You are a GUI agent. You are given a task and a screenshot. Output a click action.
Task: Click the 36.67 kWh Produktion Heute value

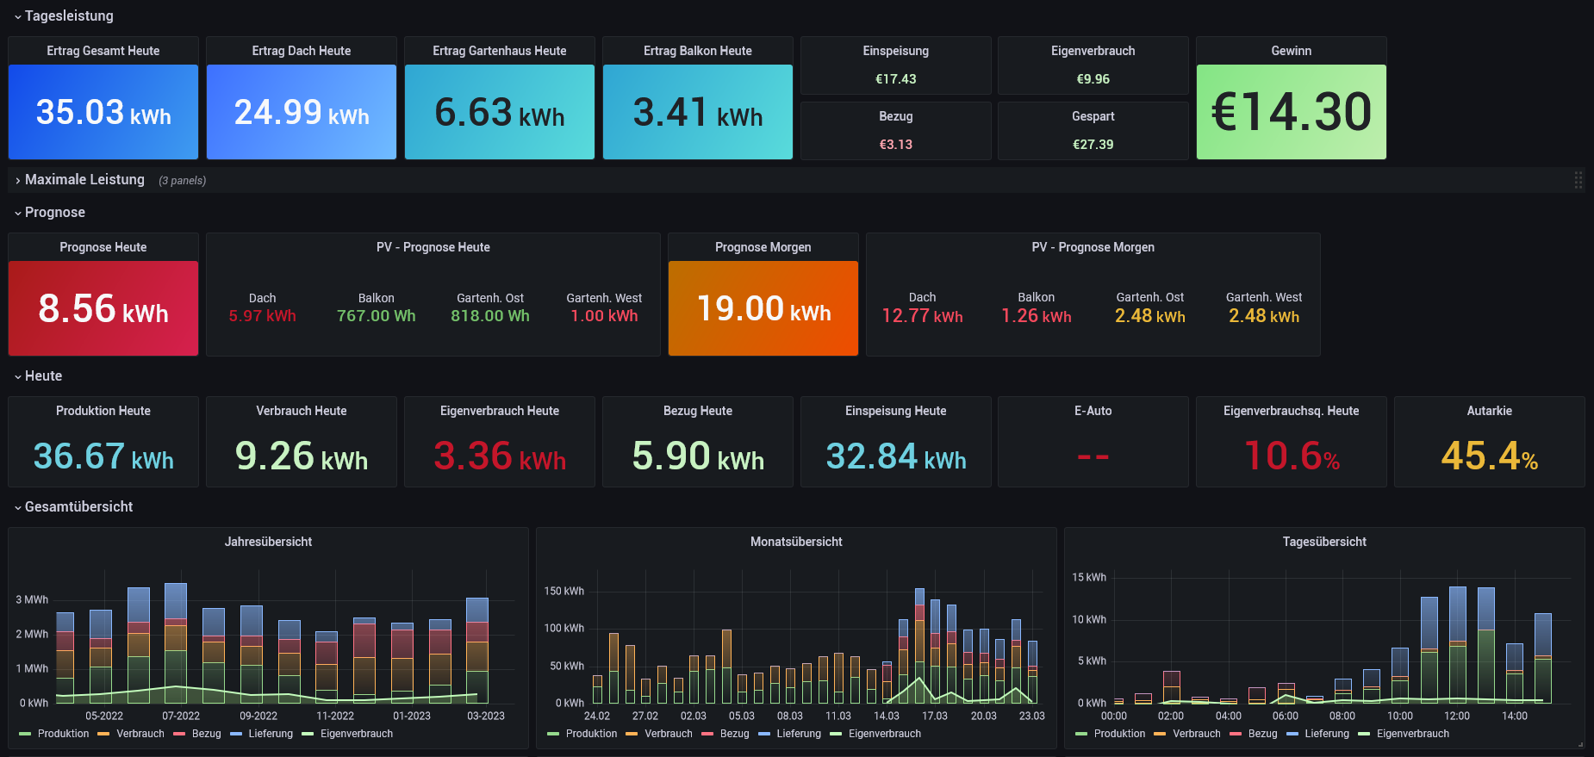pos(103,456)
